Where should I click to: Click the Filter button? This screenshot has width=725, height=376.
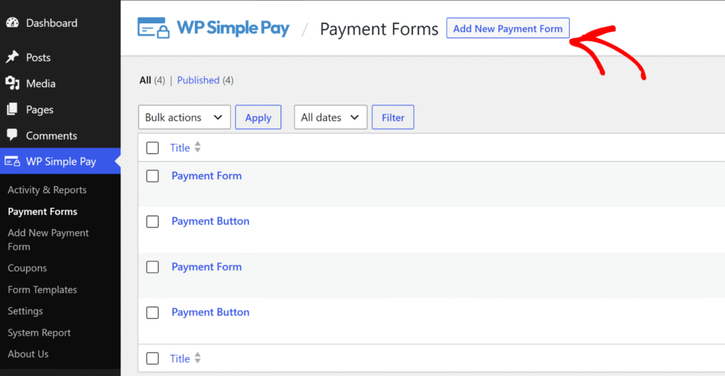[393, 117]
